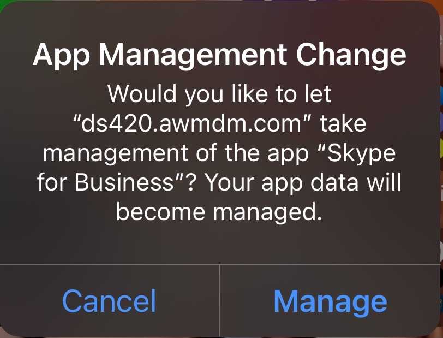Image resolution: width=443 pixels, height=338 pixels.
Task: Click the "management of the app" text
Action: tap(176, 153)
